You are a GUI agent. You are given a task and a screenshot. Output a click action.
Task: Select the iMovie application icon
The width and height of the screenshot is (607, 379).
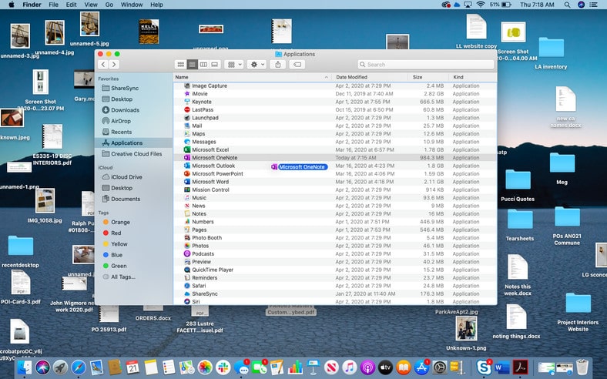coord(187,94)
